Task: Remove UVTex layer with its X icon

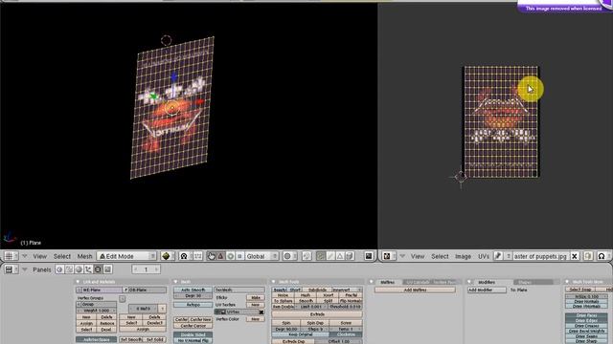Action: pyautogui.click(x=261, y=312)
